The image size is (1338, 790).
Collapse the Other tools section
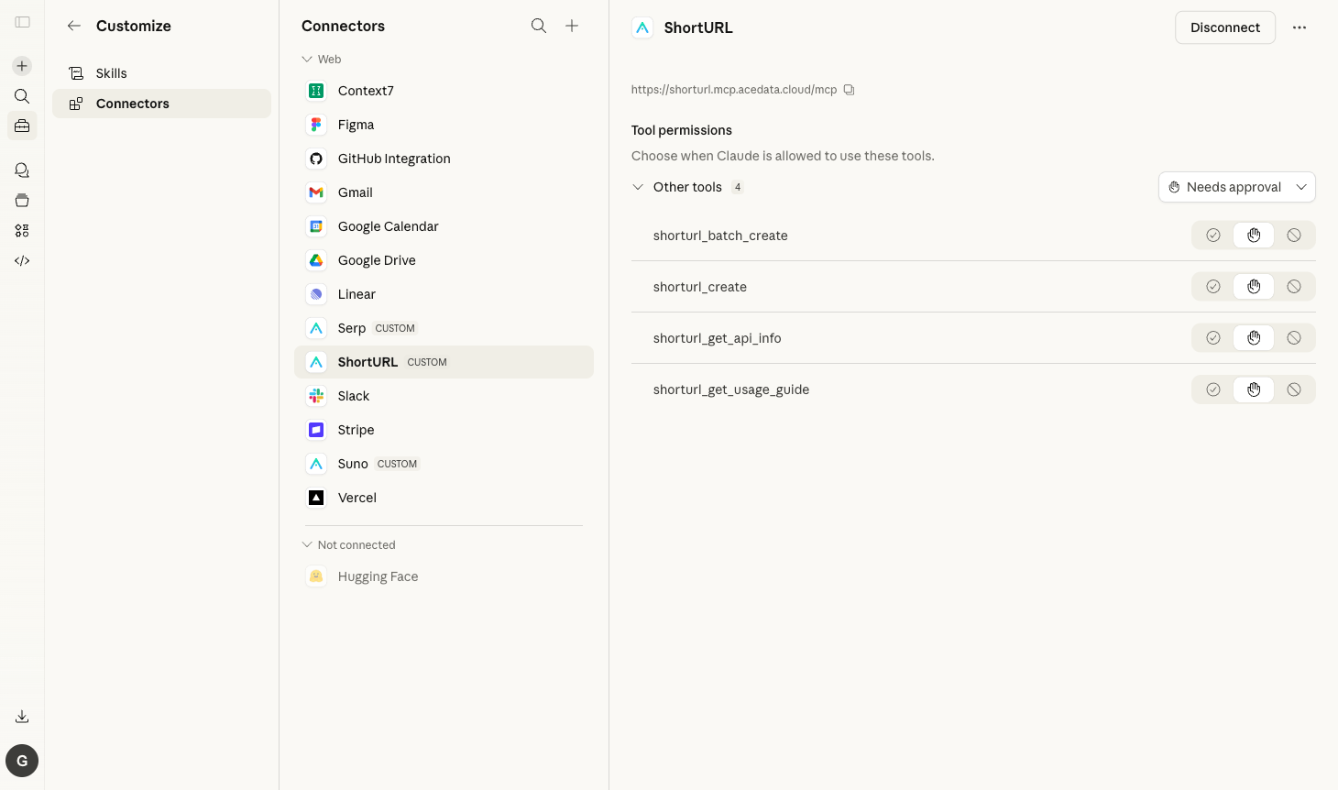point(638,187)
